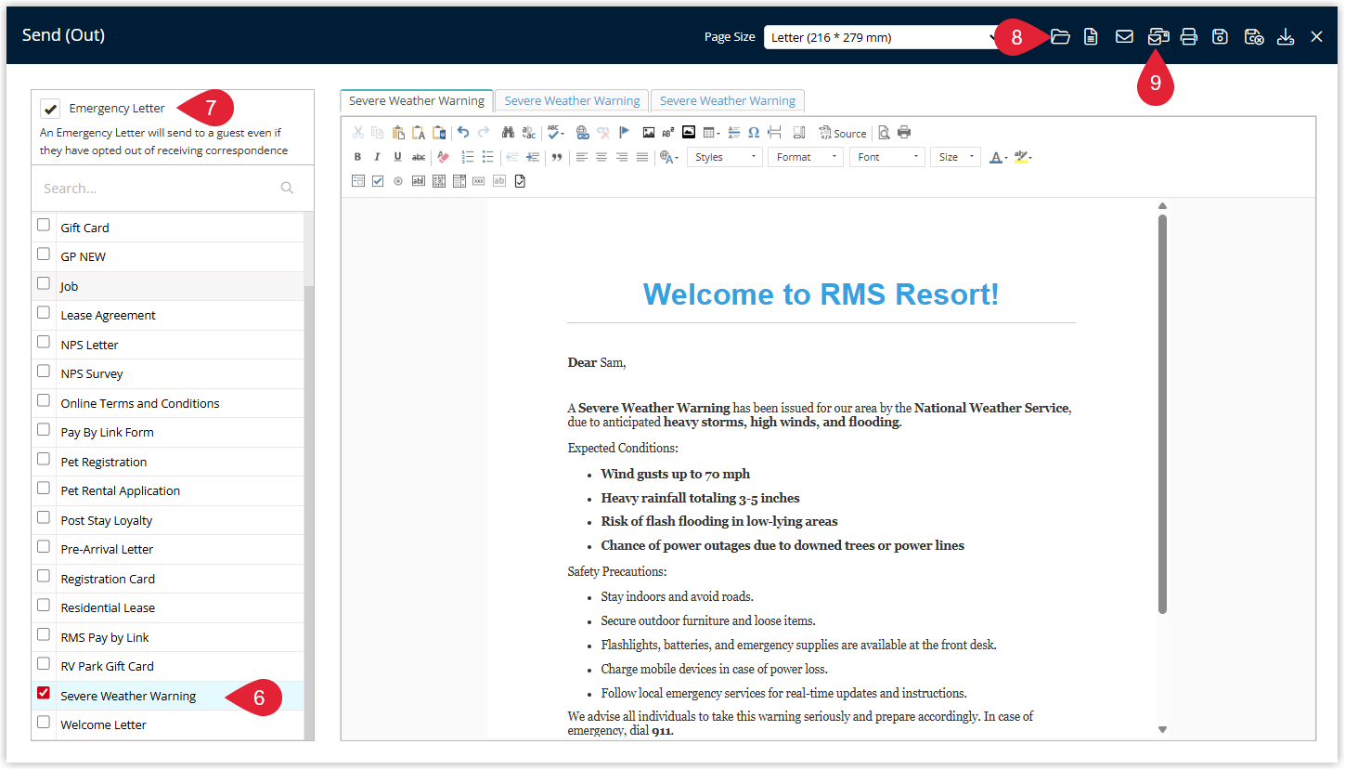Viewport: 1345px width, 770px height.
Task: Insert a hyperlink with the link icon
Action: coord(582,132)
